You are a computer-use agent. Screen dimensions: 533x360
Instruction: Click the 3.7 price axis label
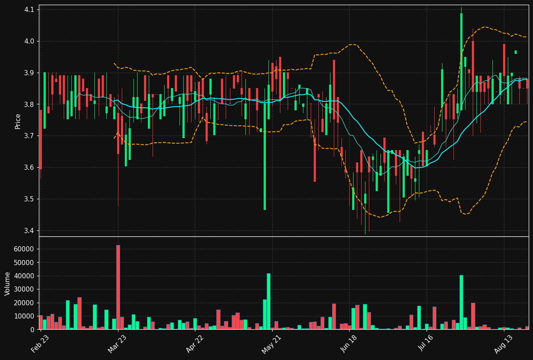29,136
